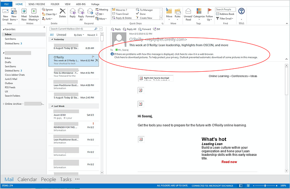The height and width of the screenshot is (189, 290).
Task: Collapse the folder pane arrow
Action: pos(44,27)
